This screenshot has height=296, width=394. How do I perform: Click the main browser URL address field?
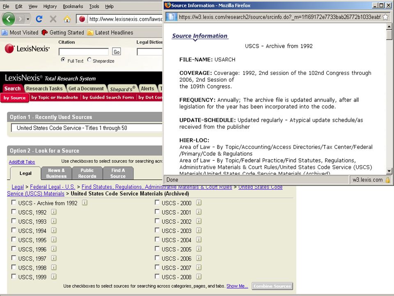tap(125, 19)
